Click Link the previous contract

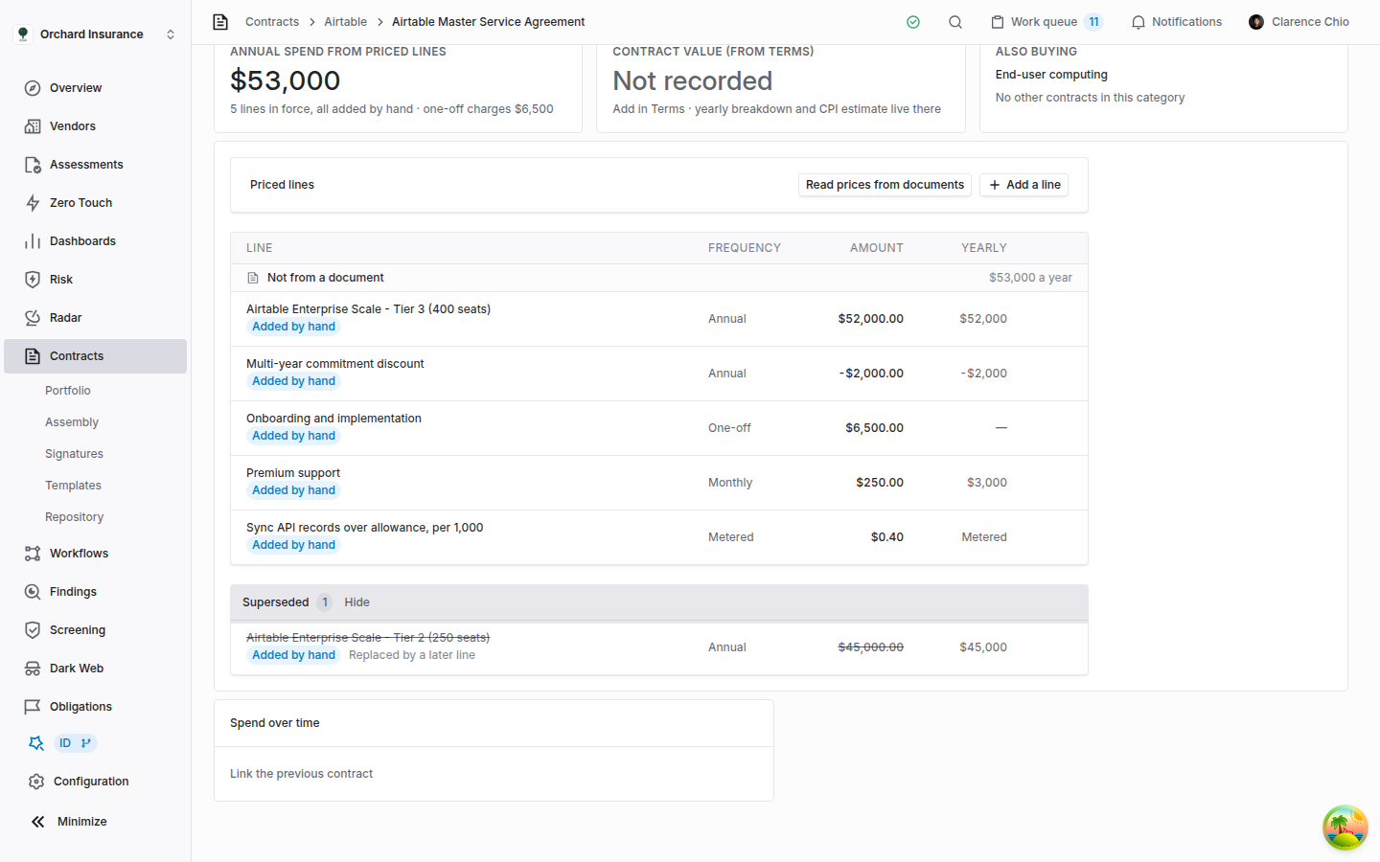(301, 774)
